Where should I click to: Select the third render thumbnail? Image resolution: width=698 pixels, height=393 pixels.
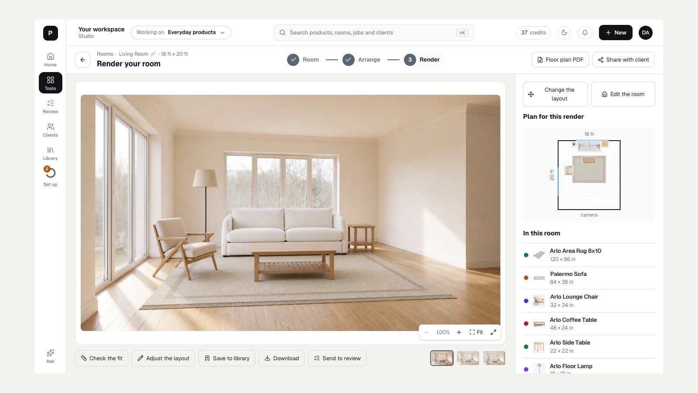[x=494, y=358]
